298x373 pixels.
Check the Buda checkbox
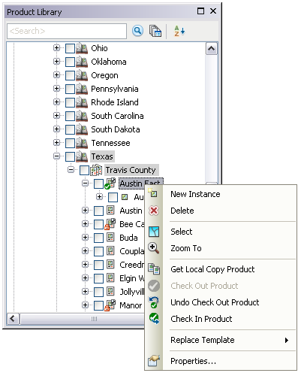coord(98,238)
